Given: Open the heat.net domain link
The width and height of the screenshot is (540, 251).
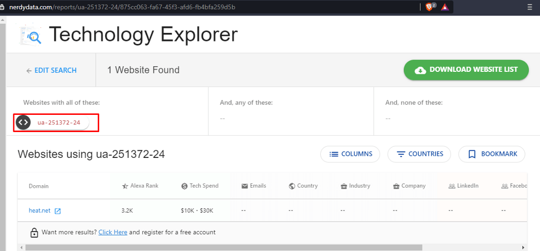Looking at the screenshot, I should [39, 211].
